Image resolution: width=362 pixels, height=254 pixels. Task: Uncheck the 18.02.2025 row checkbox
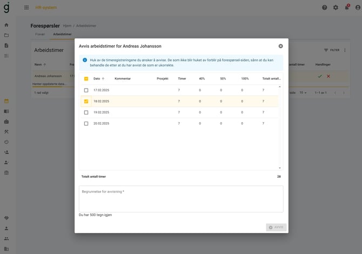pos(86,101)
